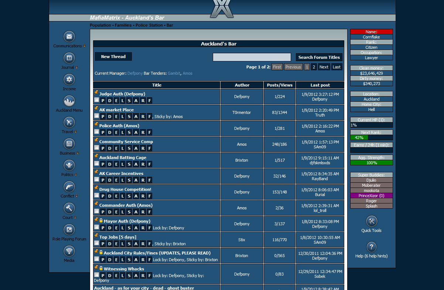Click the A icon under AK Career Incentives
This screenshot has width=444, height=290.
(x=136, y=180)
